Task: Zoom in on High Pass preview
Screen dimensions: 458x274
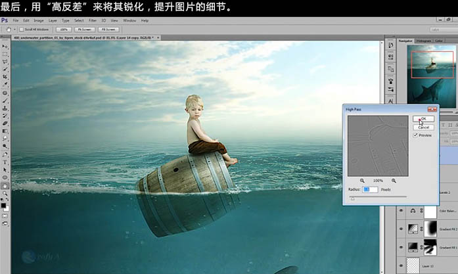Action: 394,181
